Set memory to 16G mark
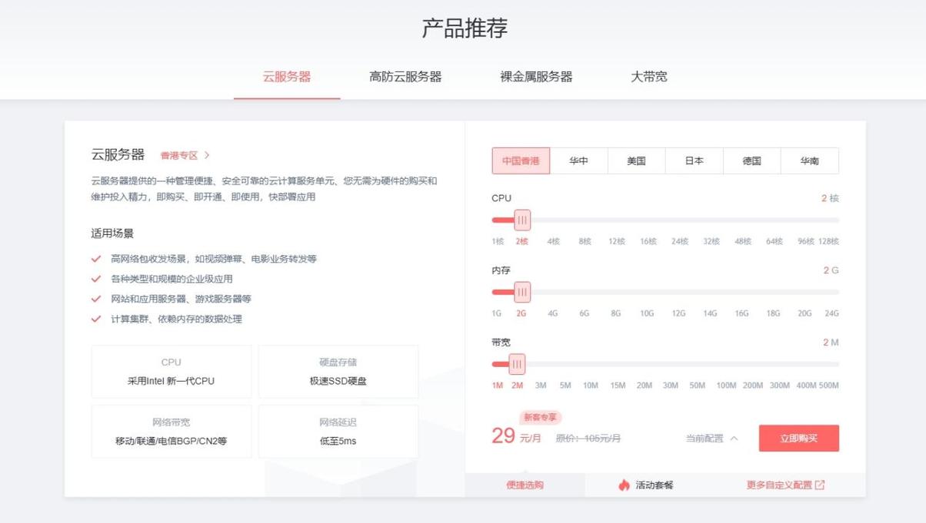The width and height of the screenshot is (926, 523). pyautogui.click(x=741, y=313)
